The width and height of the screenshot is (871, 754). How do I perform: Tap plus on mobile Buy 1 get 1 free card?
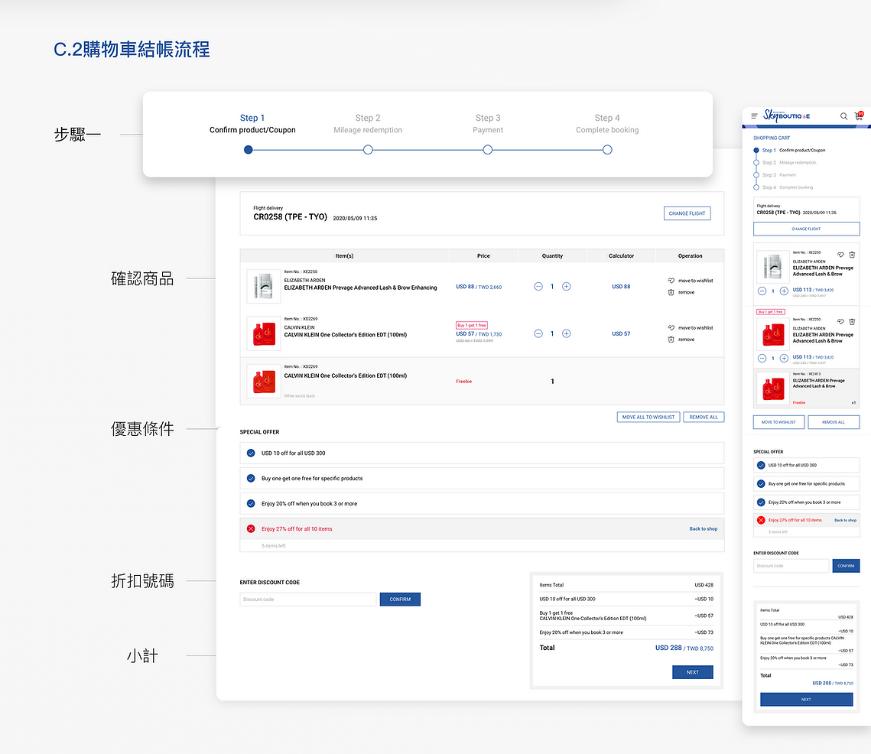(784, 359)
